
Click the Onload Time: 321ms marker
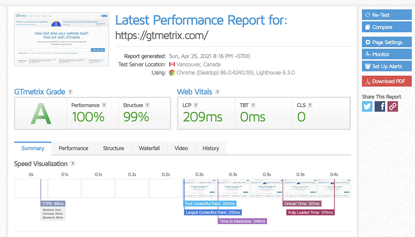tap(302, 204)
